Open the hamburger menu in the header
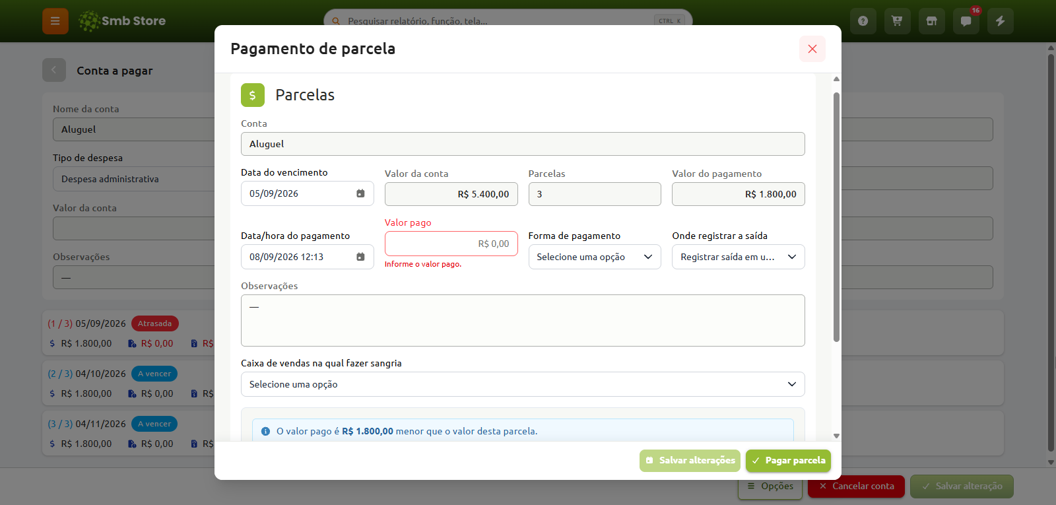 [55, 21]
